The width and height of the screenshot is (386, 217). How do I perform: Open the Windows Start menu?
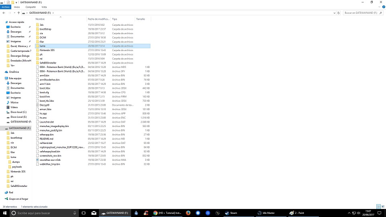point(4,213)
